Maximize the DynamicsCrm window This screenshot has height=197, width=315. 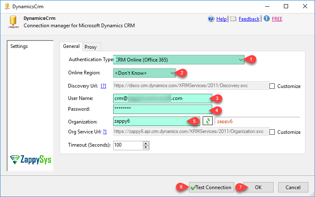tap(286, 7)
